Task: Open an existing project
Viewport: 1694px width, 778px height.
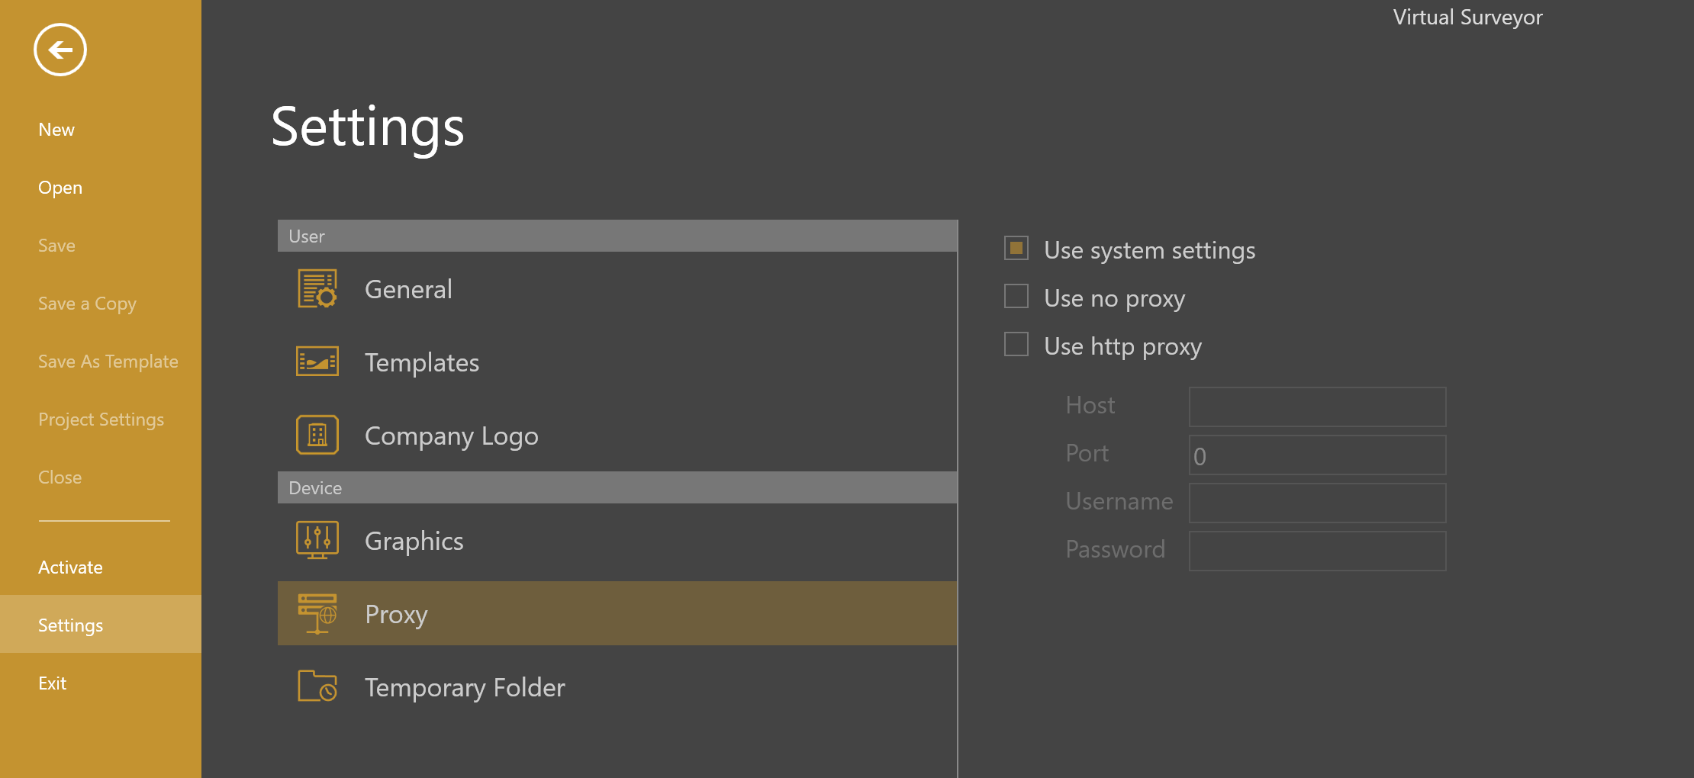Action: [x=60, y=187]
